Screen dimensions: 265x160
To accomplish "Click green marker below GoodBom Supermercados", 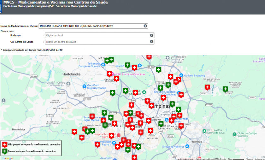I will pyautogui.click(x=113, y=93).
